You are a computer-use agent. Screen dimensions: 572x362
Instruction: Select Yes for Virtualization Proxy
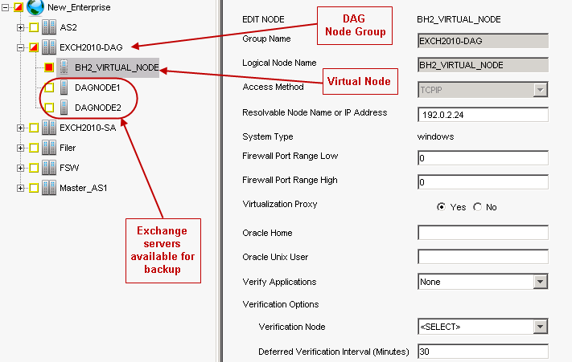coord(441,207)
